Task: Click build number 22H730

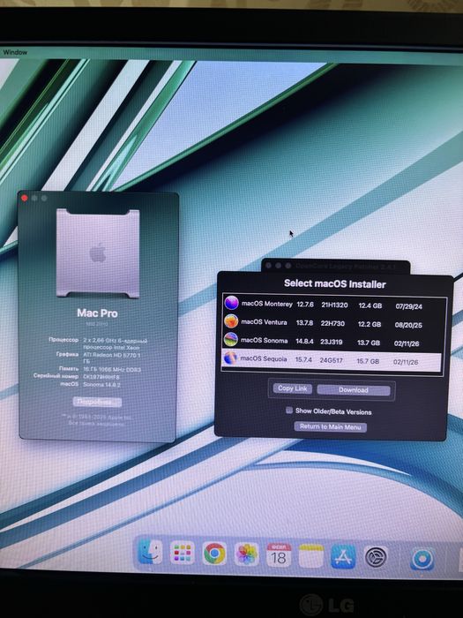Action: (x=332, y=323)
